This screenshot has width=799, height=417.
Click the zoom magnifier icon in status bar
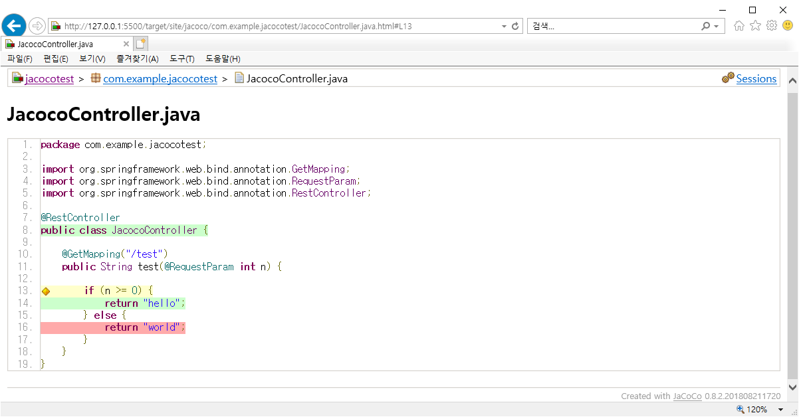(x=741, y=410)
